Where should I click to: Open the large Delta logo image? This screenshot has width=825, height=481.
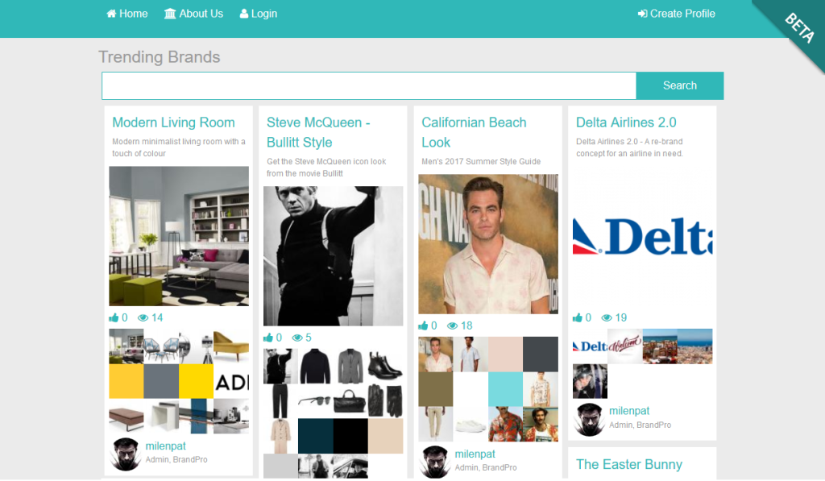pos(642,236)
